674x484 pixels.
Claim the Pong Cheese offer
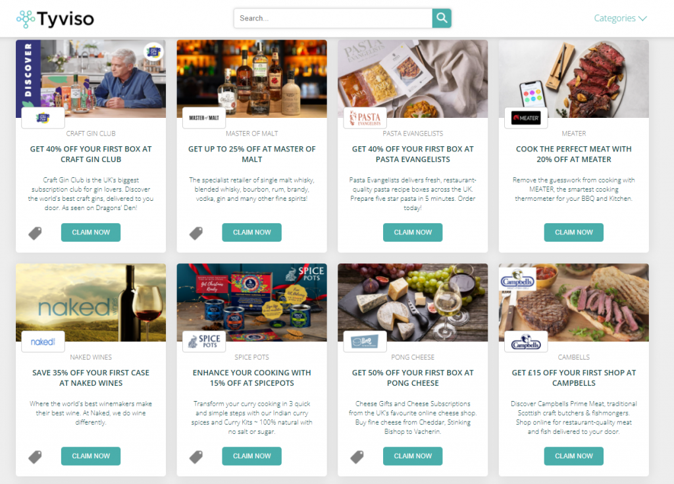(x=413, y=456)
